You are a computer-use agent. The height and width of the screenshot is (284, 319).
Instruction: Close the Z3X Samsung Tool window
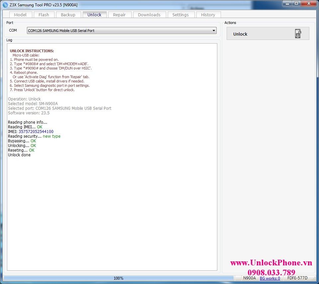pos(308,3)
